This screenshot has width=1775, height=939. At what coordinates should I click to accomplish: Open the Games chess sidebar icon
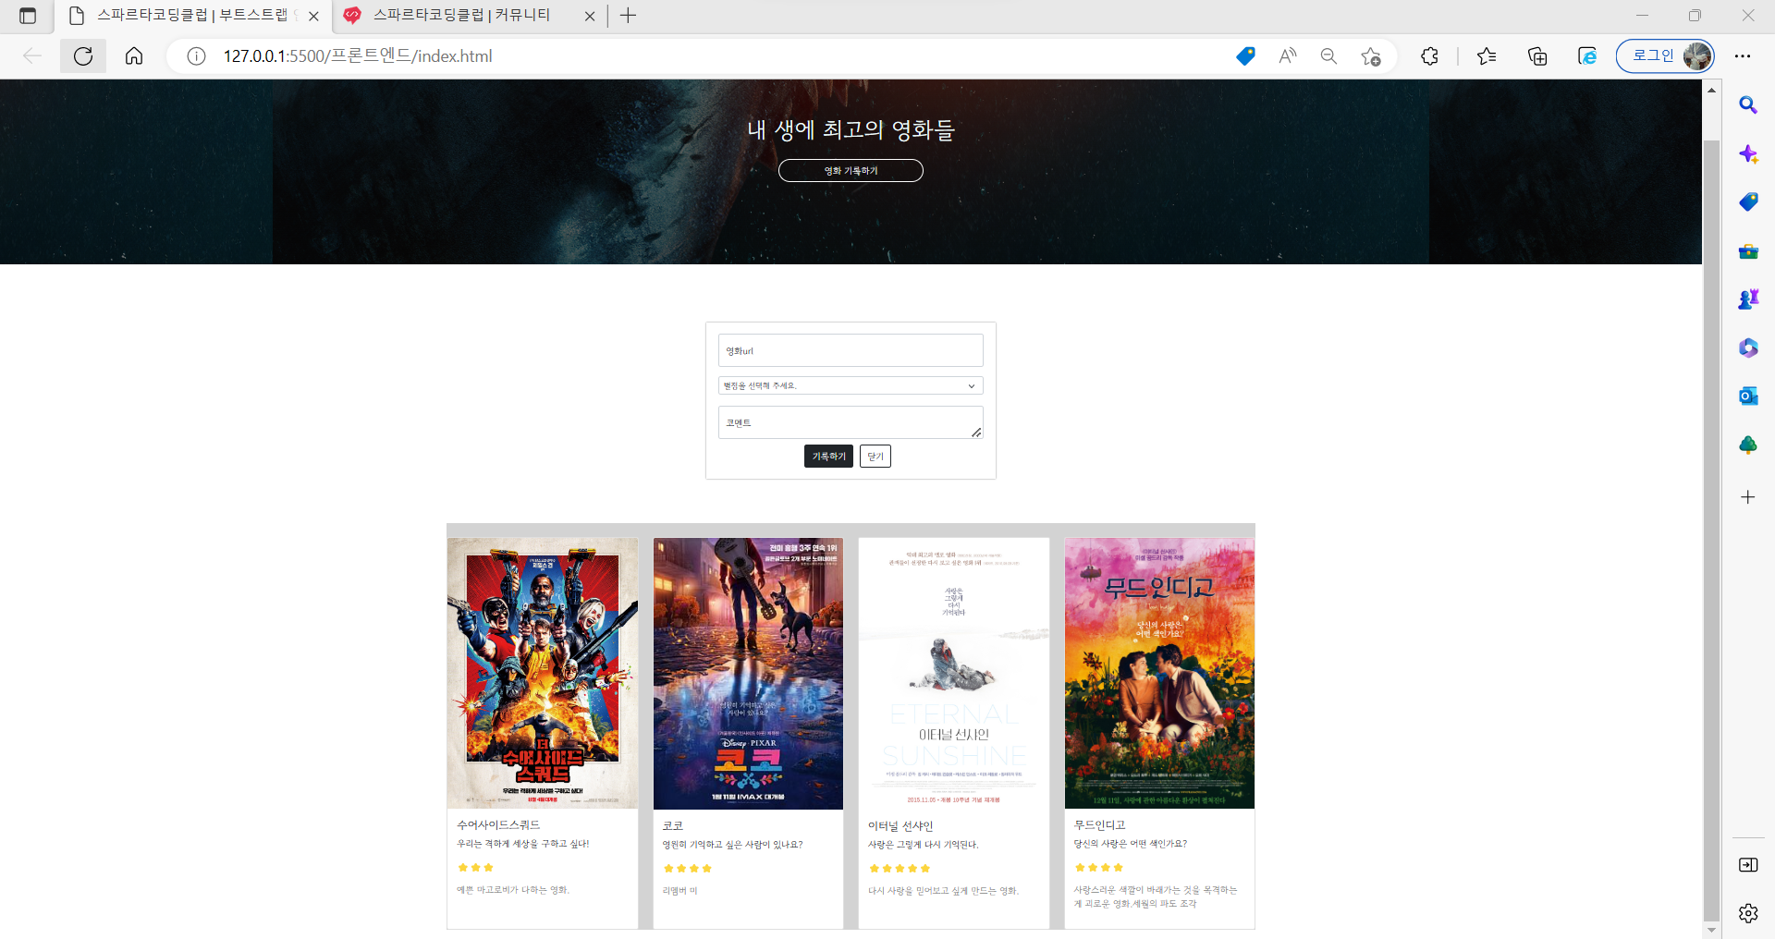pos(1747,299)
